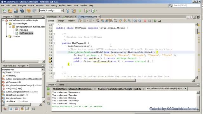Toggle Highlight Search icon in editor toolbar
Viewport: 203px width, 114px height.
[x=111, y=21]
